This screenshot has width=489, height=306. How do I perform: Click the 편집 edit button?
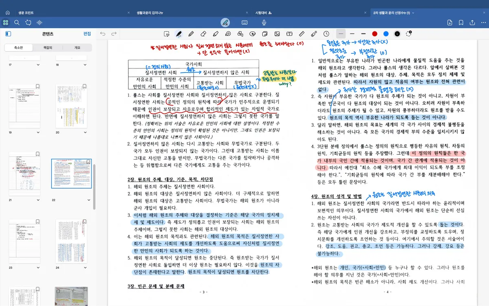[87, 34]
